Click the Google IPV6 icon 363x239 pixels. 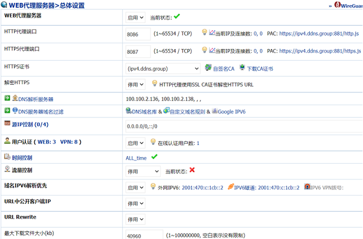click(x=214, y=110)
